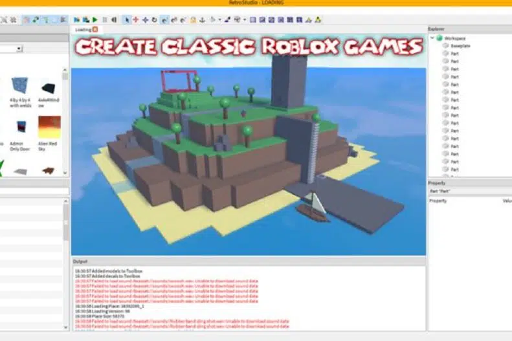This screenshot has height=341, width=512.
Task: Click the 'Loading Version: 98' output line
Action: pos(102,311)
